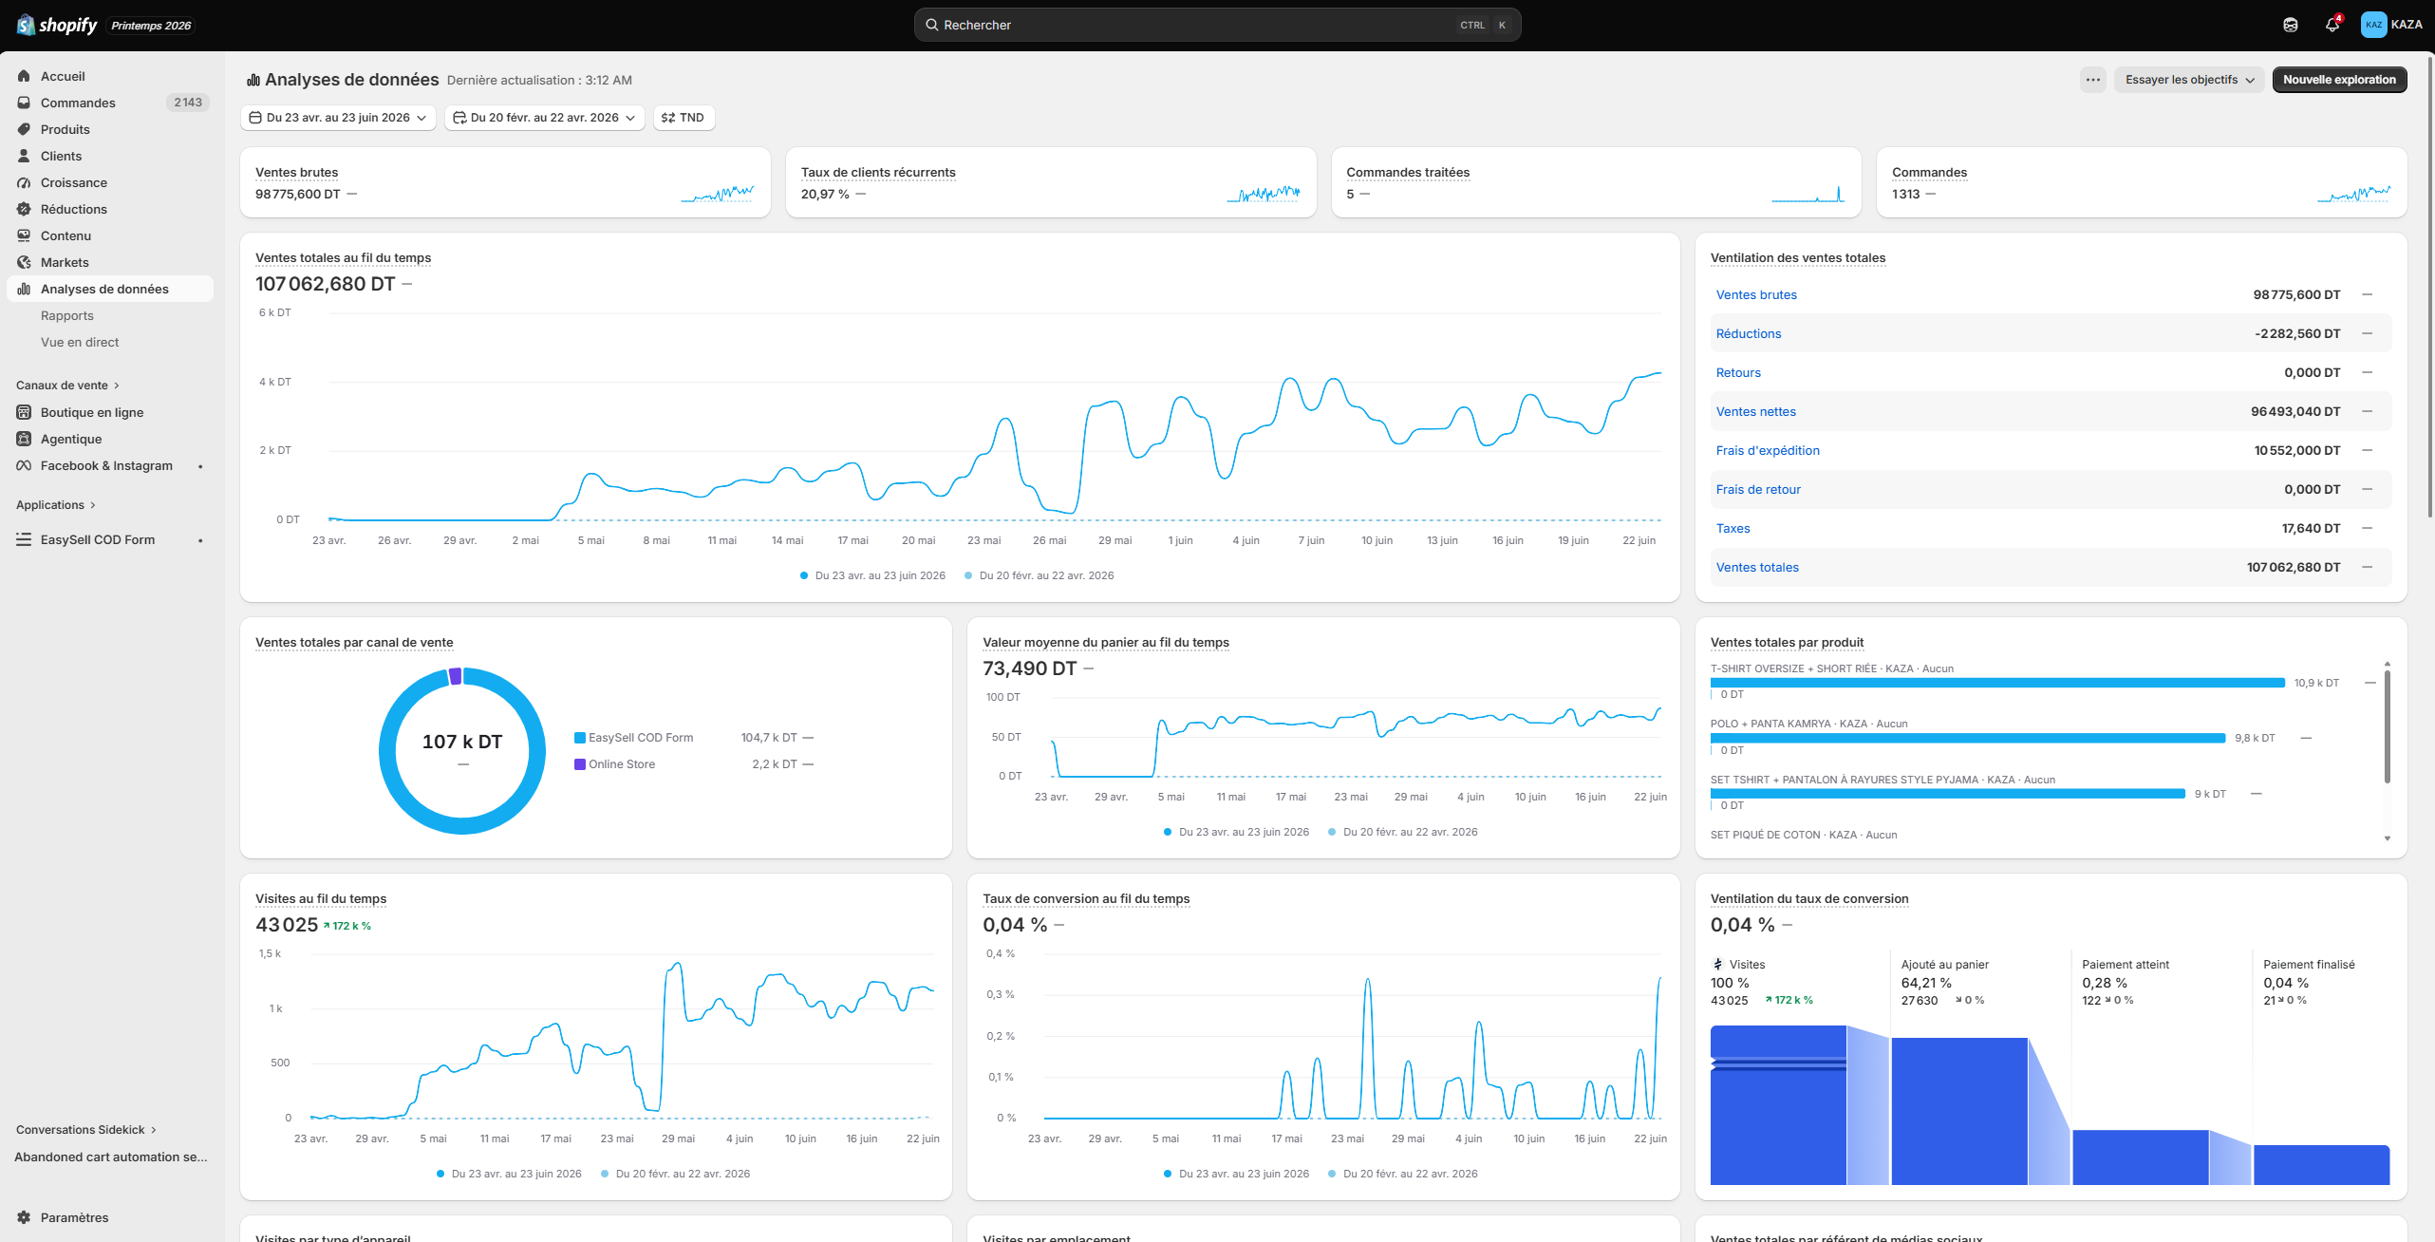This screenshot has height=1242, width=2435.
Task: Click the Ventes totales au fil du temps title
Action: pyautogui.click(x=343, y=257)
